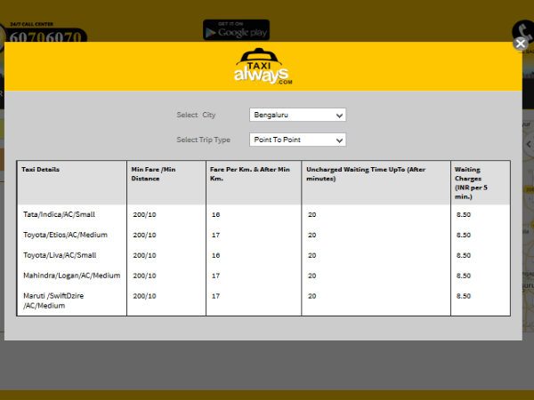Click the 200/10 min fare for Tata Indica
This screenshot has width=534, height=400.
pyautogui.click(x=144, y=214)
